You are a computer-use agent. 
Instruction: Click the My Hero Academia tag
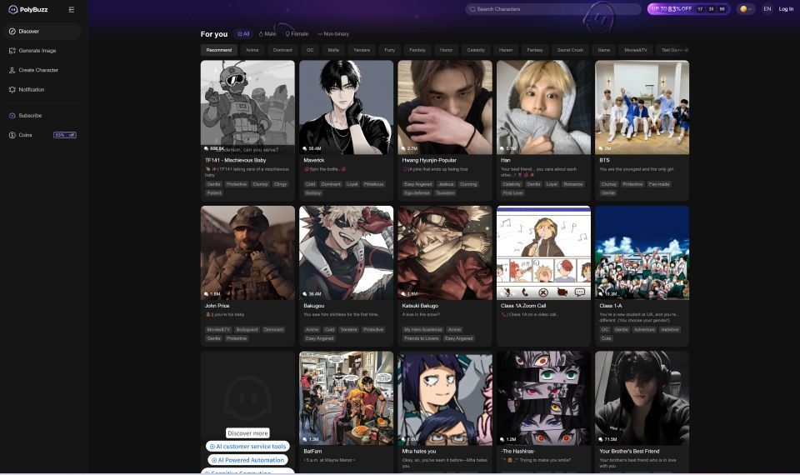423,330
